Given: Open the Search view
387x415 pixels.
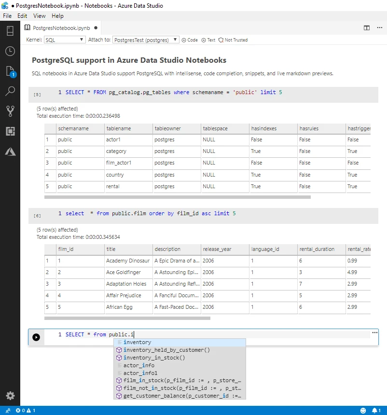Looking at the screenshot, I should point(10,91).
